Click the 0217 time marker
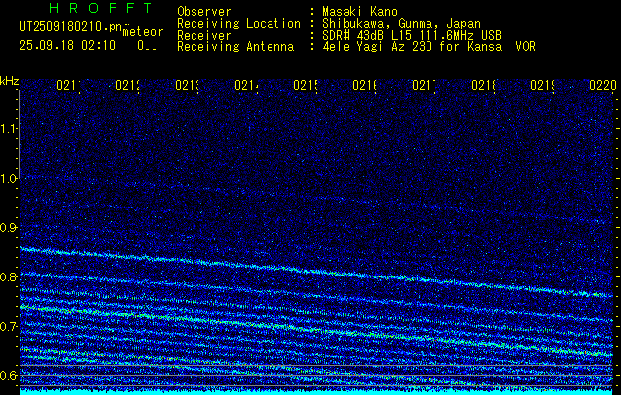 (425, 85)
